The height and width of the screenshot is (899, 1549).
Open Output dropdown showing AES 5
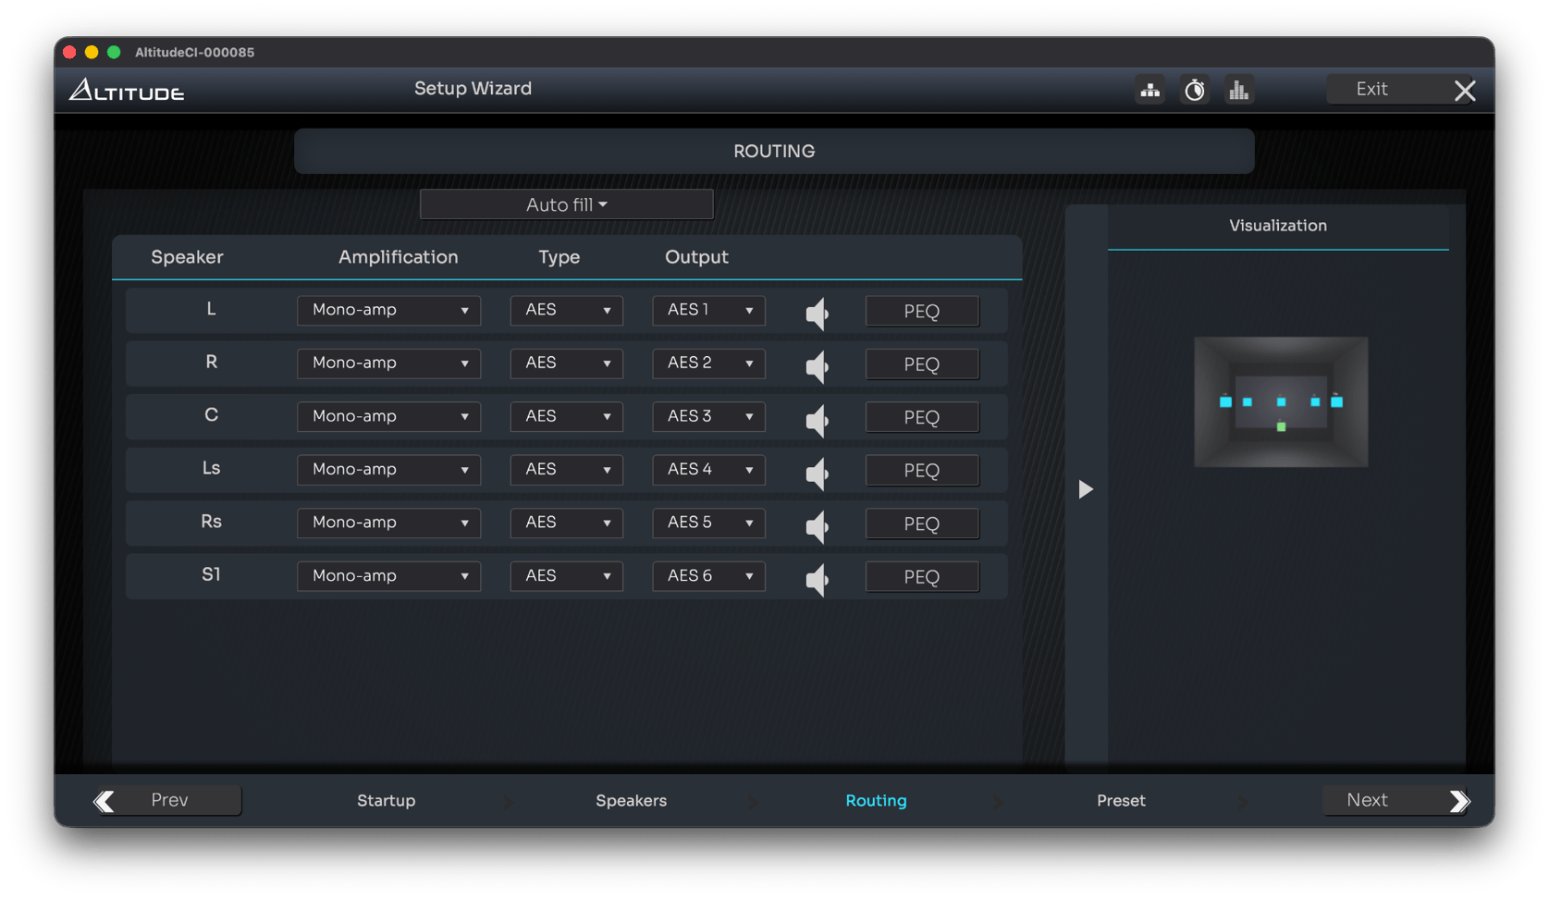(708, 523)
